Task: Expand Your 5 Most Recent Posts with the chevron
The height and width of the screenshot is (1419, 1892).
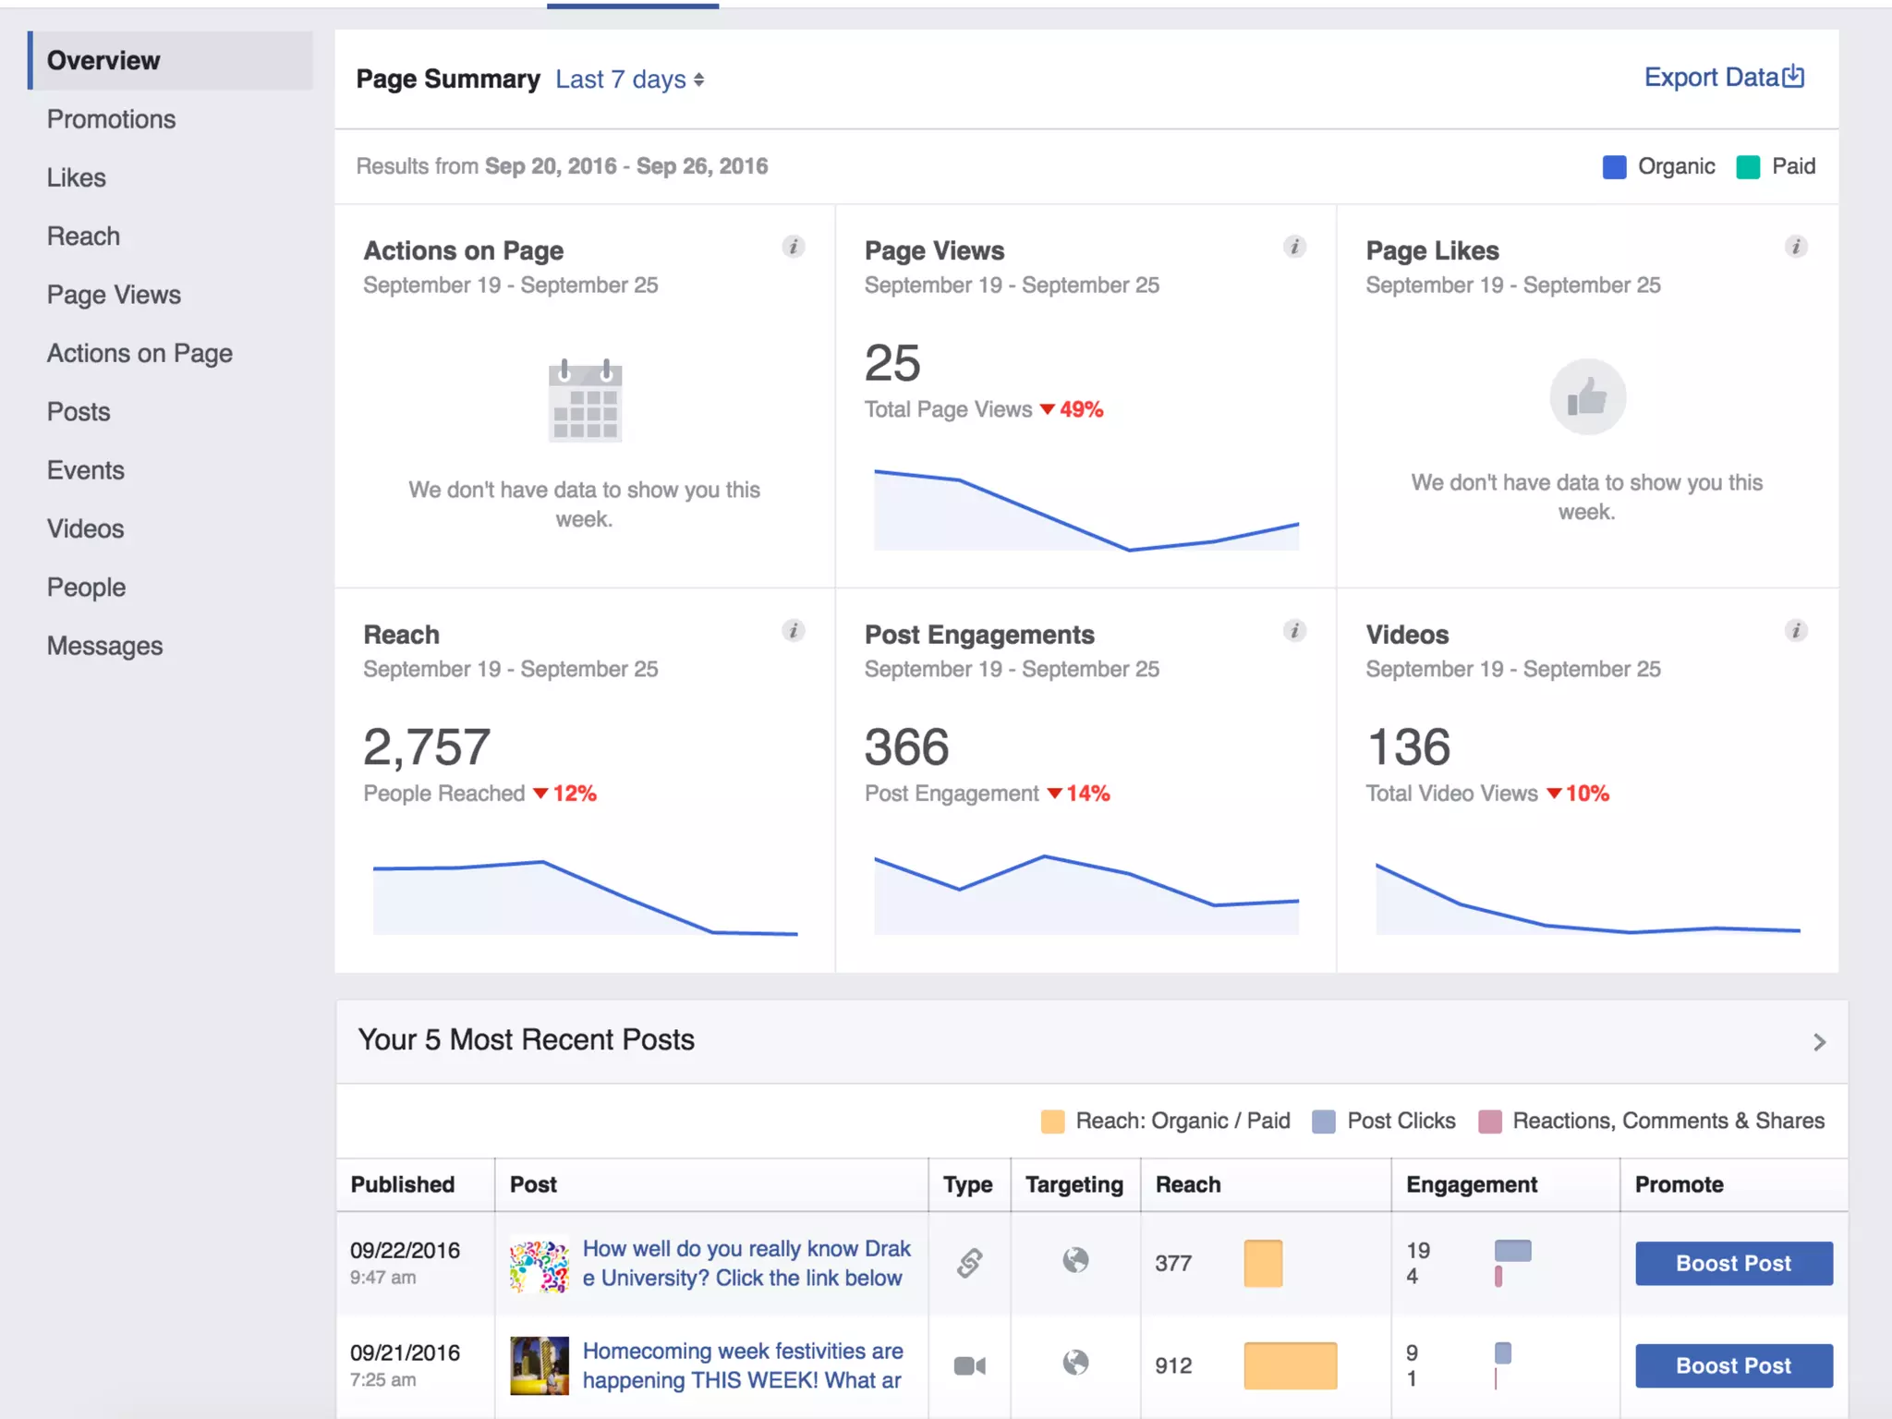Action: (1819, 1042)
